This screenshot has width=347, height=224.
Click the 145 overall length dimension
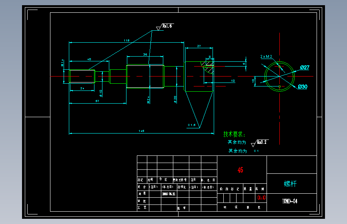click(x=141, y=131)
